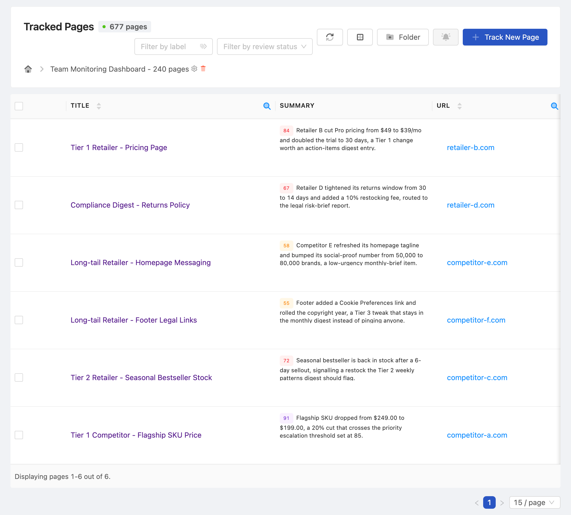This screenshot has height=515, width=571.
Task: Tick the Homepage Messaging row checkbox
Action: tap(19, 262)
